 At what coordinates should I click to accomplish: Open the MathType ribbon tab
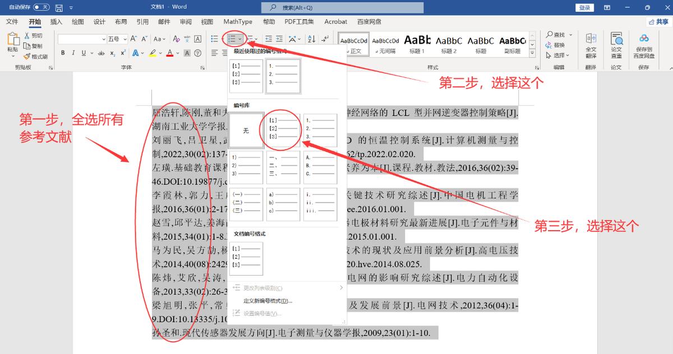click(238, 21)
